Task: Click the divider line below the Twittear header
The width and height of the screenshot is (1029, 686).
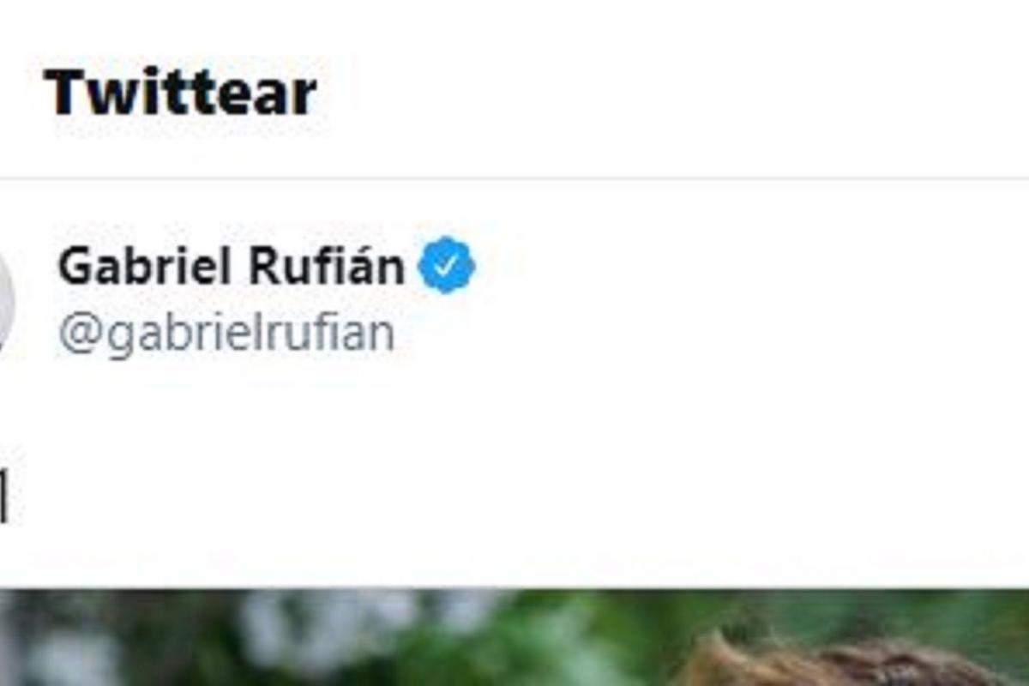Action: tap(514, 179)
